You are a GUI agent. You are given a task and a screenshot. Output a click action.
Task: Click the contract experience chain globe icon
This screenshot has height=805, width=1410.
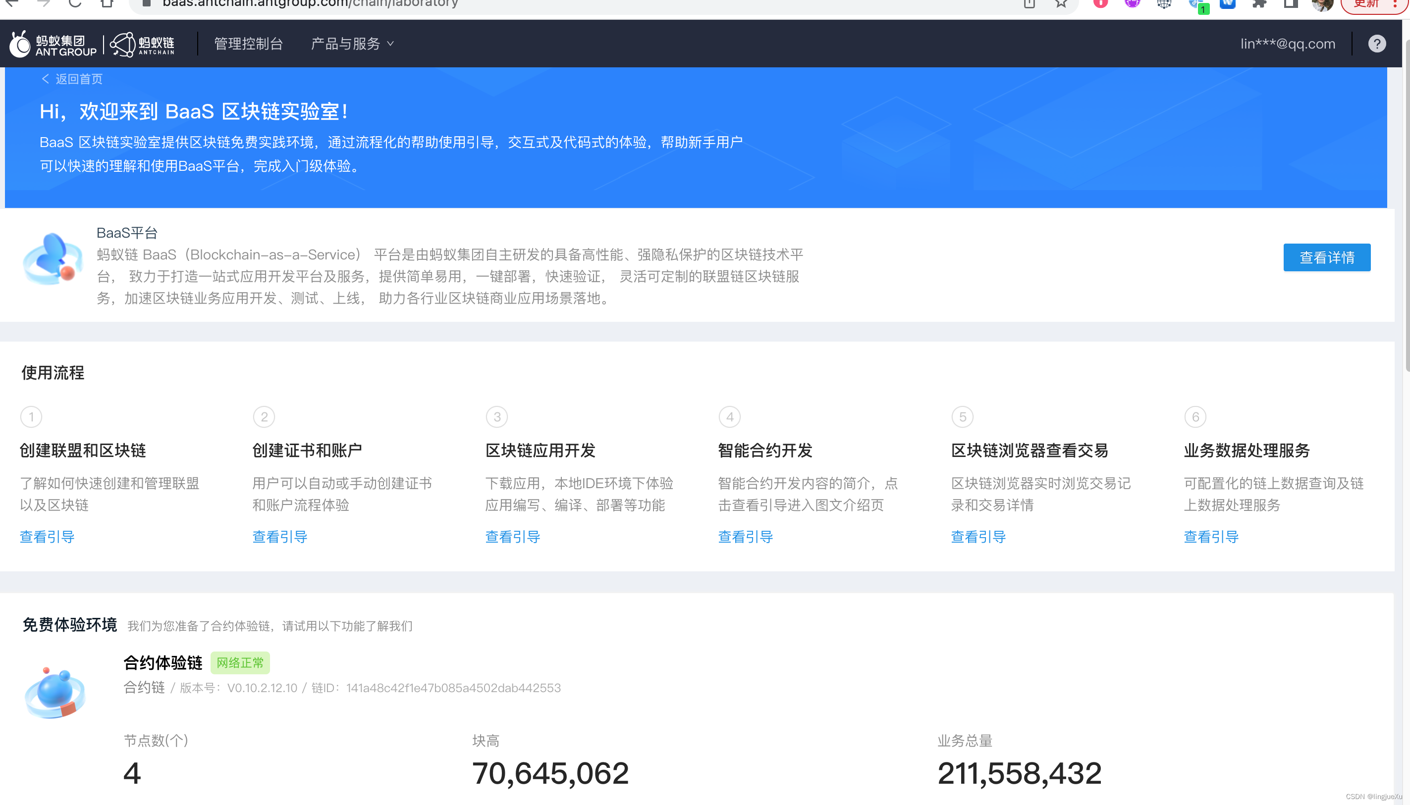(55, 693)
